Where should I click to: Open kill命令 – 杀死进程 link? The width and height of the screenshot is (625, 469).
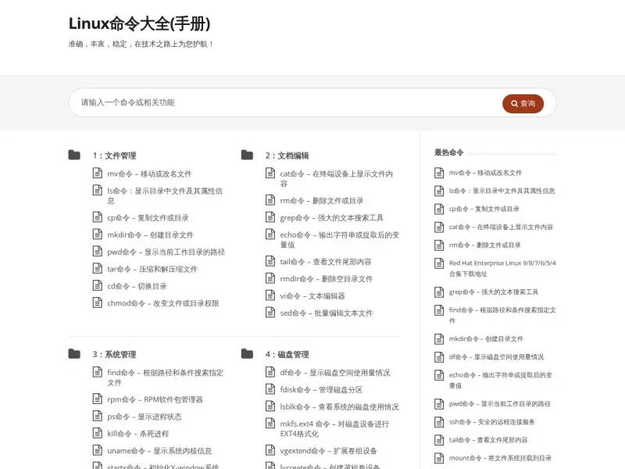tap(138, 434)
